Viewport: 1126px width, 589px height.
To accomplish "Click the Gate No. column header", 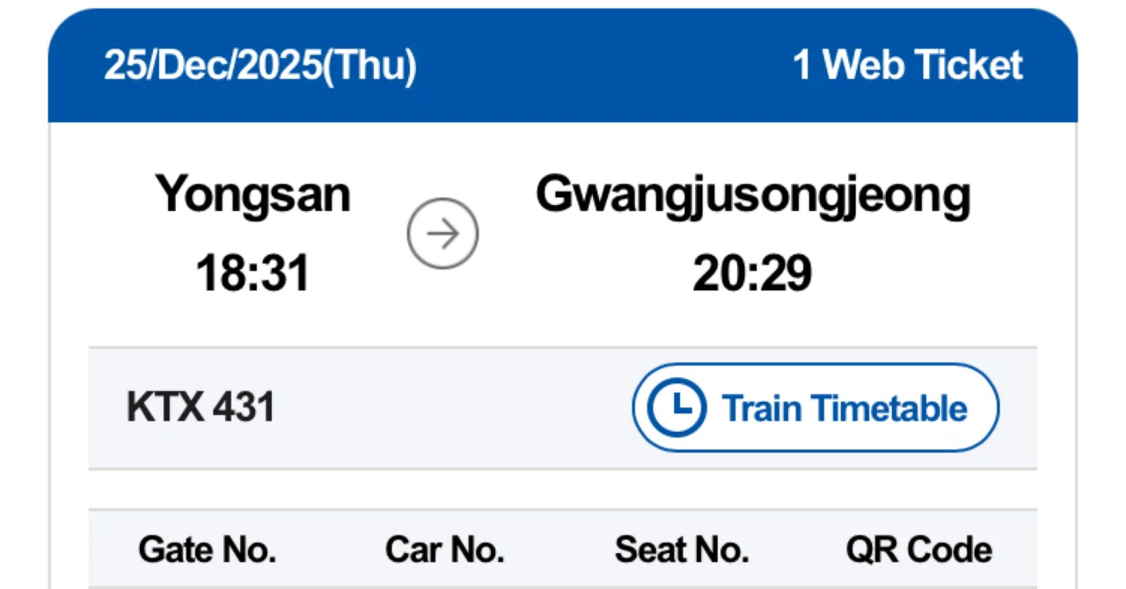I will click(x=208, y=550).
